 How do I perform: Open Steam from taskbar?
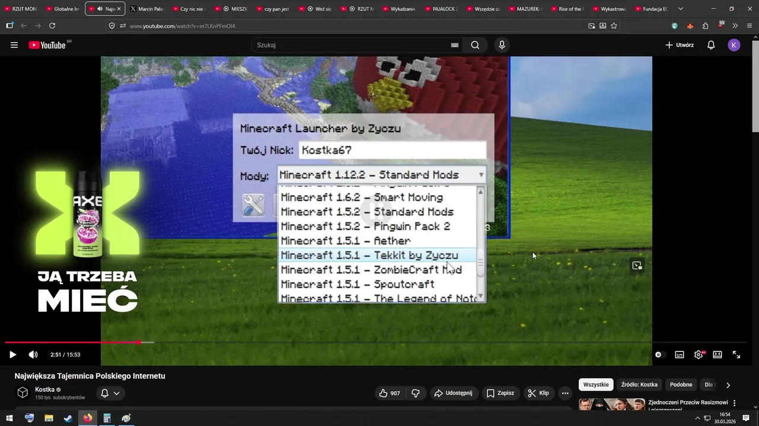[68, 418]
